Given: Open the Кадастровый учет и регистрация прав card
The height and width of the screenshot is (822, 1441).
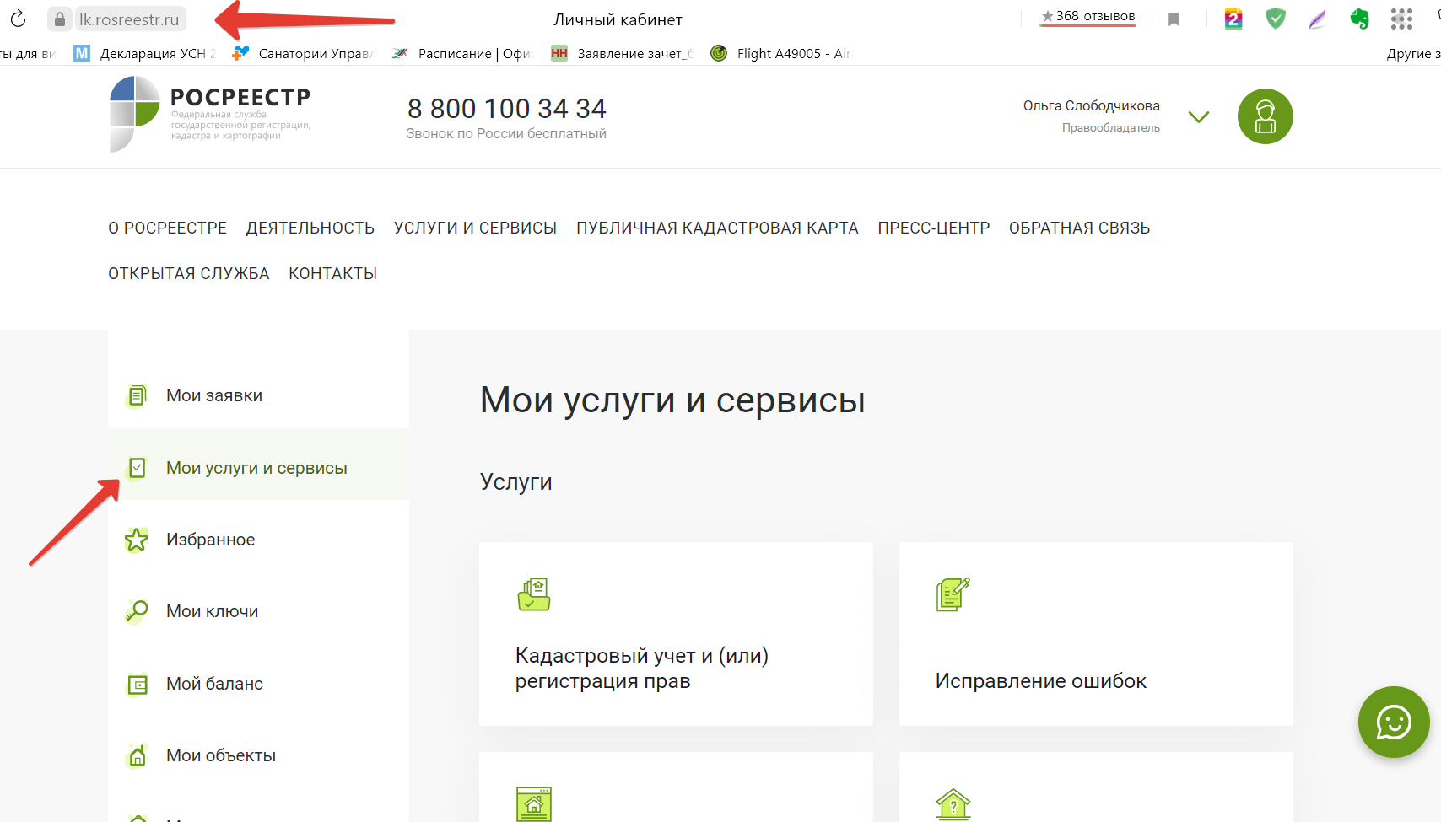Looking at the screenshot, I should click(676, 634).
